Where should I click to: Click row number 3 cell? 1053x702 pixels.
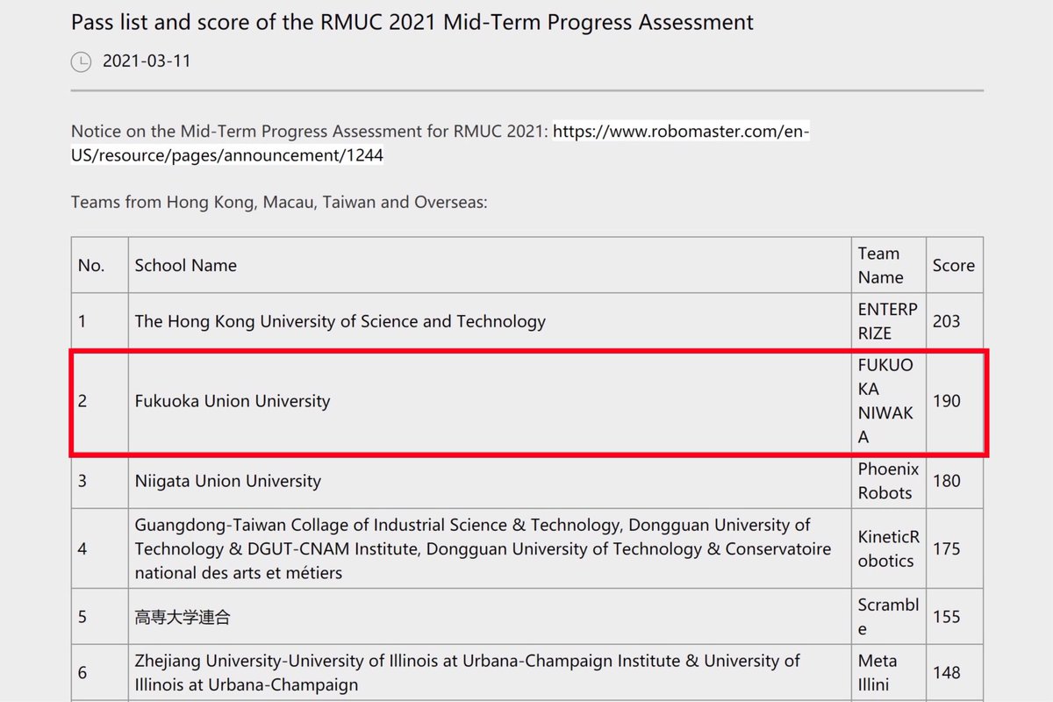(x=100, y=481)
